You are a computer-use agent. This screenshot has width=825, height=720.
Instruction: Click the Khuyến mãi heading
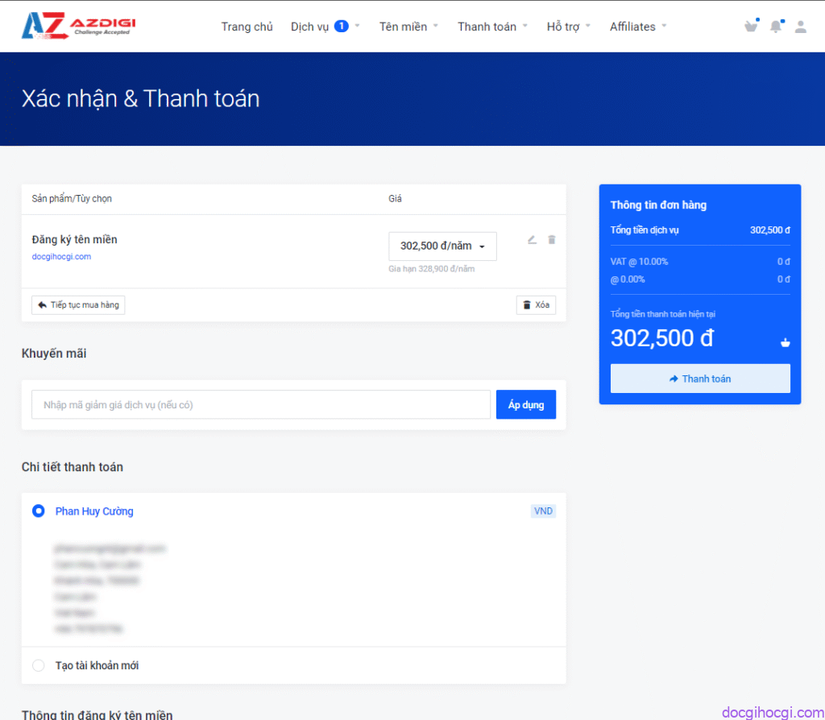click(54, 354)
